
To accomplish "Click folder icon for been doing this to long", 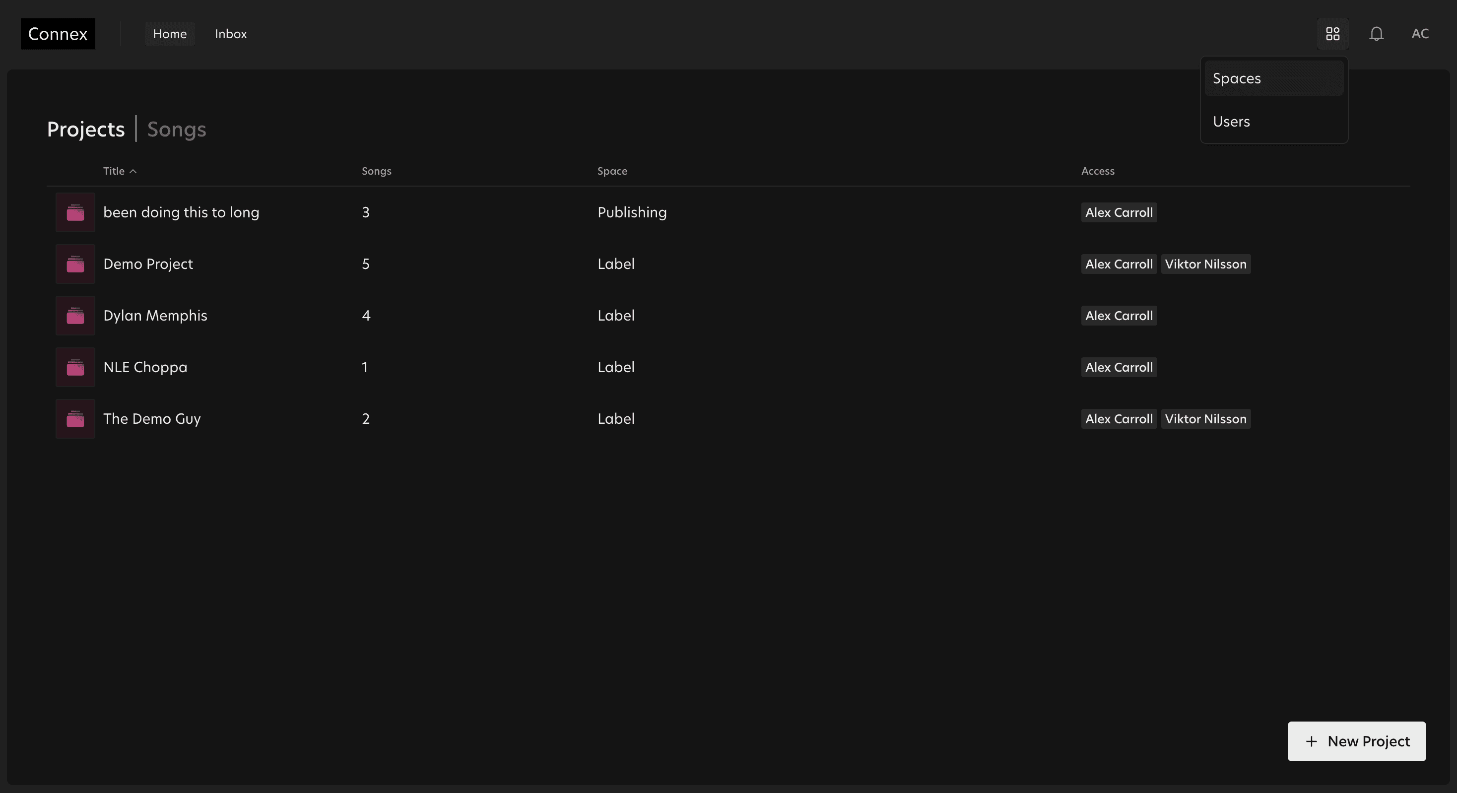I will pos(75,213).
